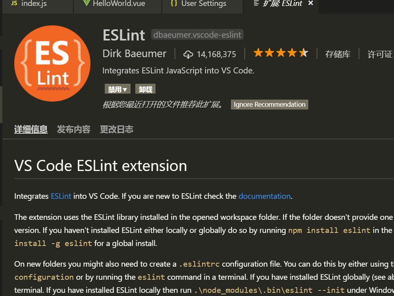Click the 卸载 uninstall button
The width and height of the screenshot is (394, 296).
(146, 89)
